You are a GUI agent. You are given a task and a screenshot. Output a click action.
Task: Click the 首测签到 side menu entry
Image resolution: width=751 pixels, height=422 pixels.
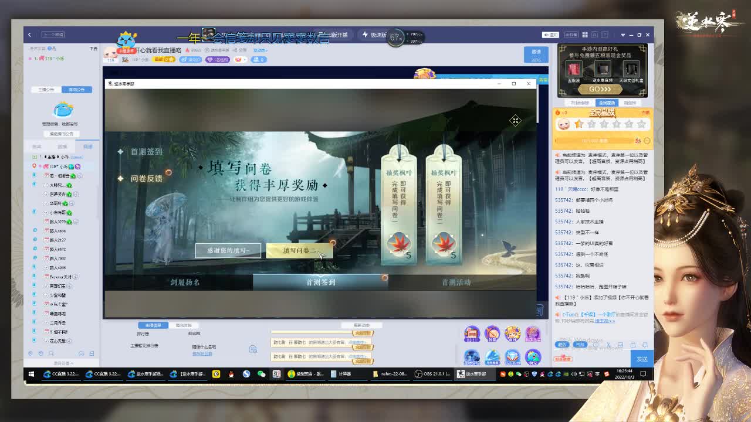(x=146, y=151)
